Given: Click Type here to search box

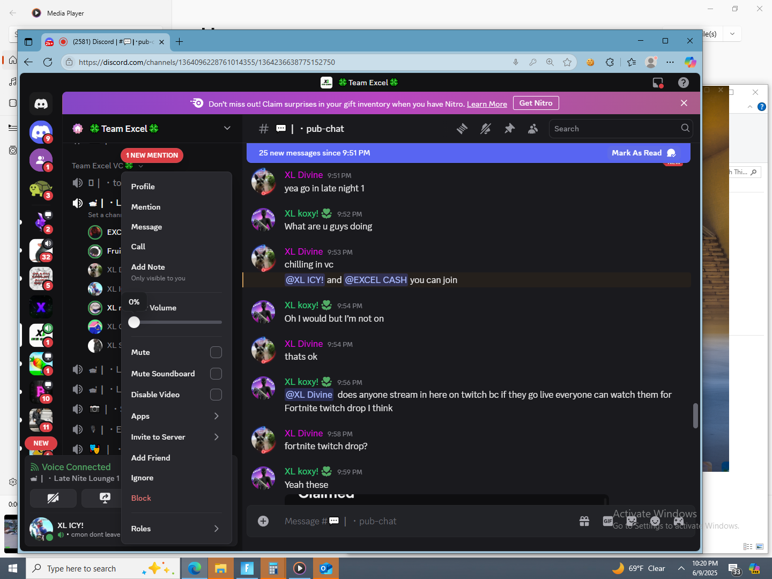Looking at the screenshot, I should 102,568.
